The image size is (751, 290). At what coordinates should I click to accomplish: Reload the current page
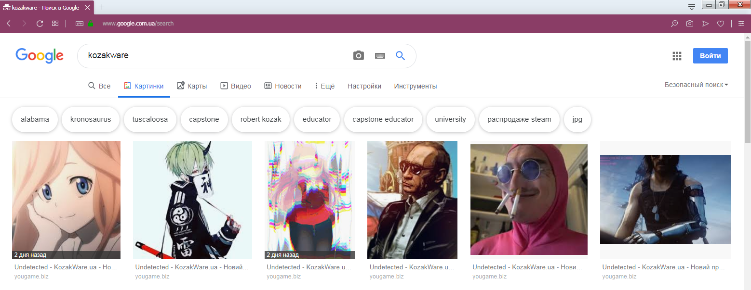coord(40,24)
